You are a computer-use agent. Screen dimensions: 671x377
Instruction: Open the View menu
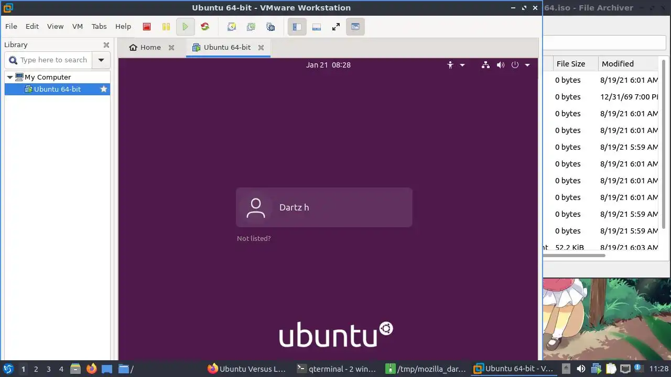point(55,26)
